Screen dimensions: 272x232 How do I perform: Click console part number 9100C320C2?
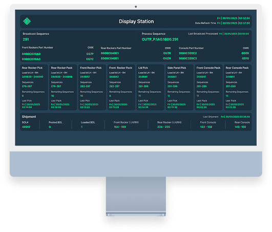click(x=188, y=53)
